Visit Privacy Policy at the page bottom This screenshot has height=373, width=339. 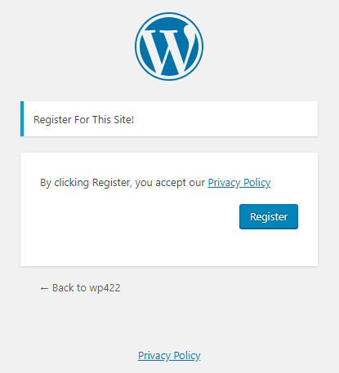[169, 356]
